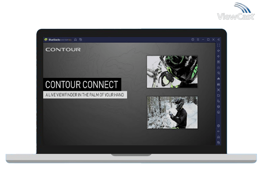Maximize the BlueStacks window
Viewport: 260px width, 178px height.
point(208,40)
